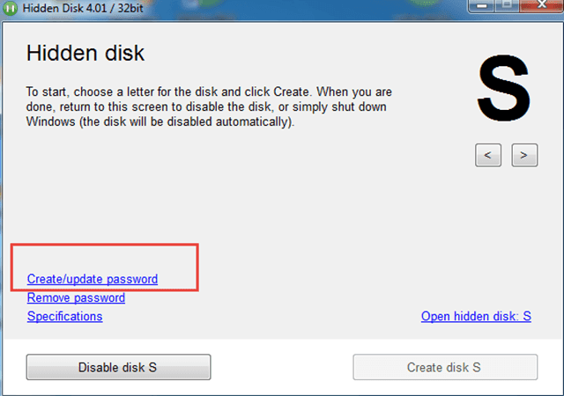This screenshot has width=564, height=396.
Task: Click the Remove password link
Action: pyautogui.click(x=76, y=298)
